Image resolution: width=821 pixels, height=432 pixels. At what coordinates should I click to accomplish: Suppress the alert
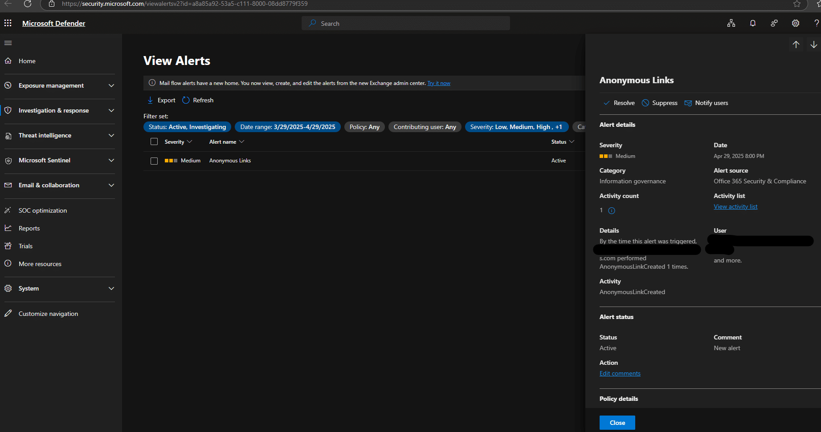(659, 103)
